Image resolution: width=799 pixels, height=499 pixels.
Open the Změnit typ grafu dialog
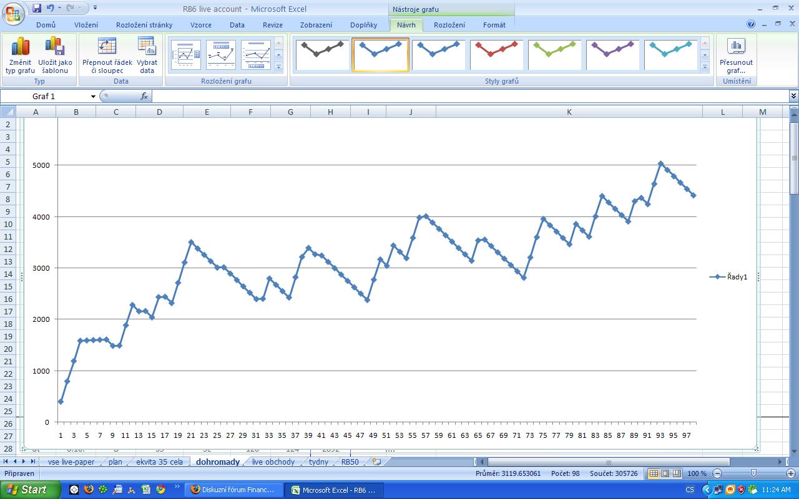[21, 56]
